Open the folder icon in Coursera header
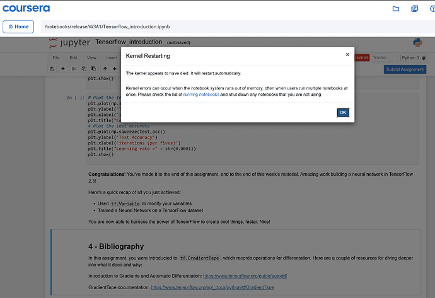435x298 pixels. tap(396, 9)
